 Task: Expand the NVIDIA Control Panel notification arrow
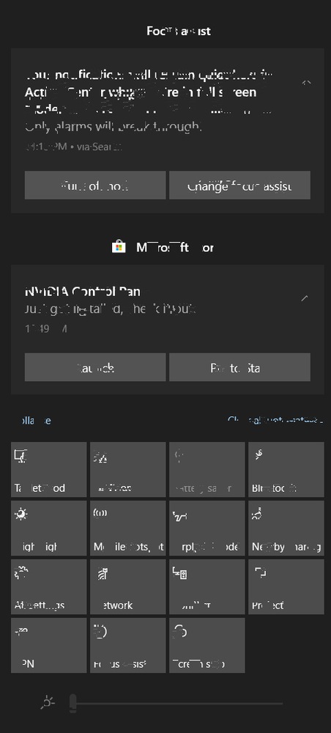click(305, 298)
